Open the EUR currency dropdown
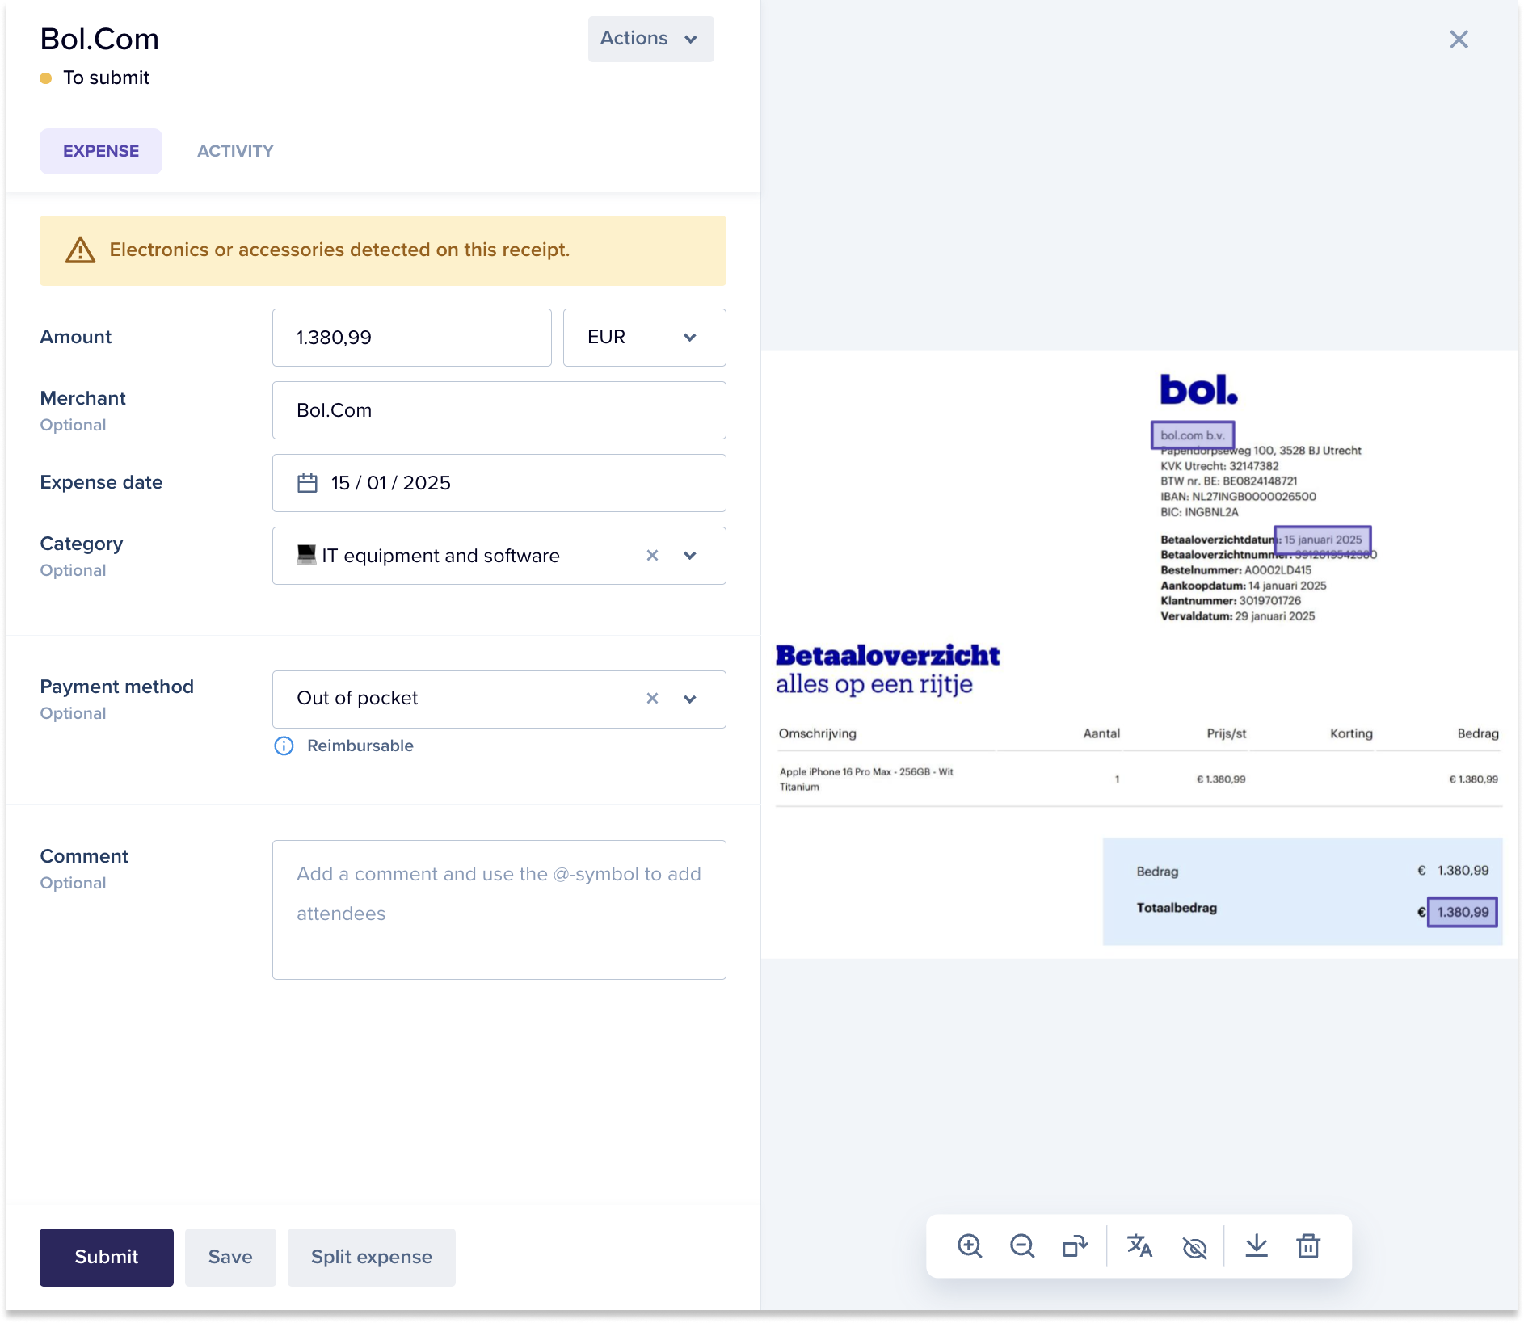This screenshot has height=1323, width=1524. [644, 338]
